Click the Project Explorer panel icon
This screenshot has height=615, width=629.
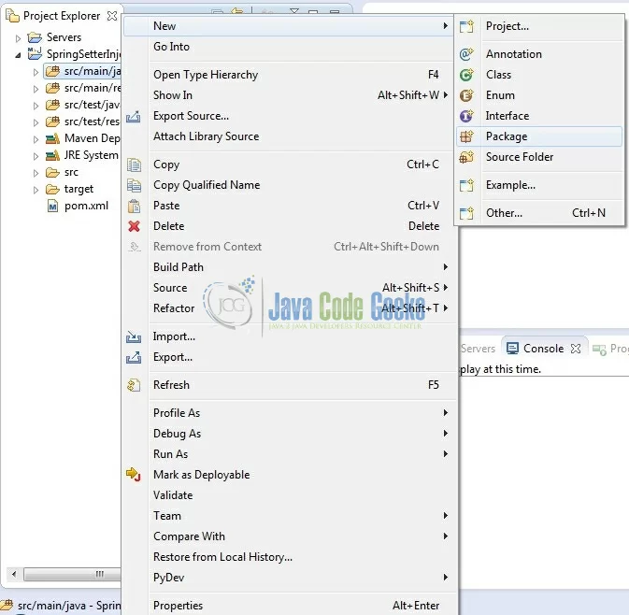click(x=12, y=16)
